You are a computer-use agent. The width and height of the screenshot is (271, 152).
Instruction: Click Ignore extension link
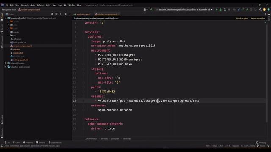[258, 19]
